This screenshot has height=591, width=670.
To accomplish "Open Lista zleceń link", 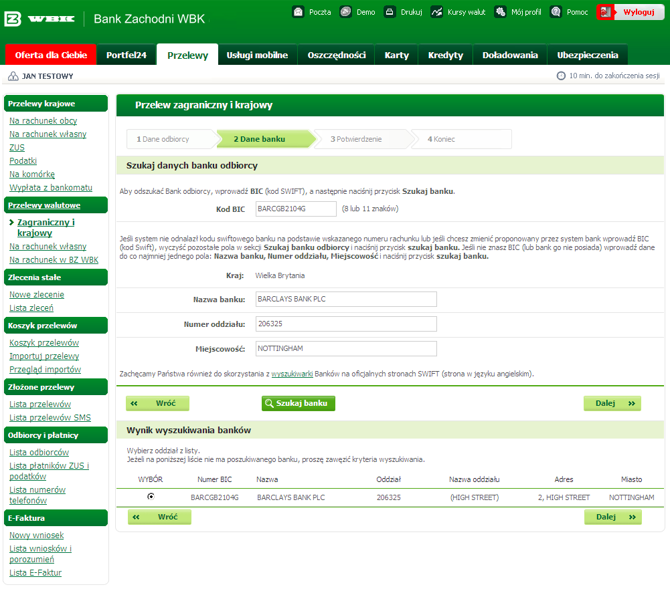I will click(31, 308).
